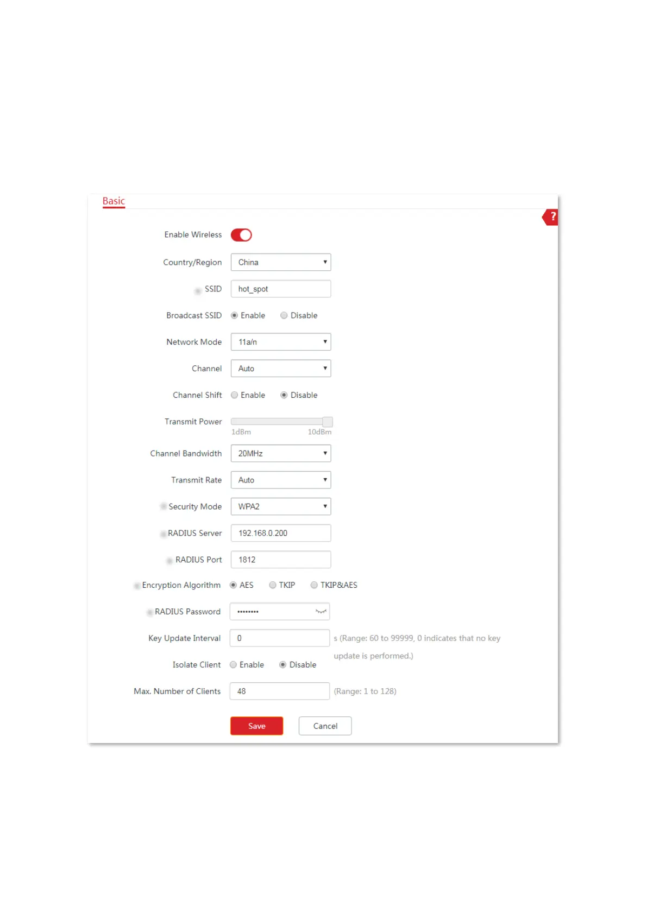Open the Network Mode dropdown showing 11a/n

(x=281, y=342)
